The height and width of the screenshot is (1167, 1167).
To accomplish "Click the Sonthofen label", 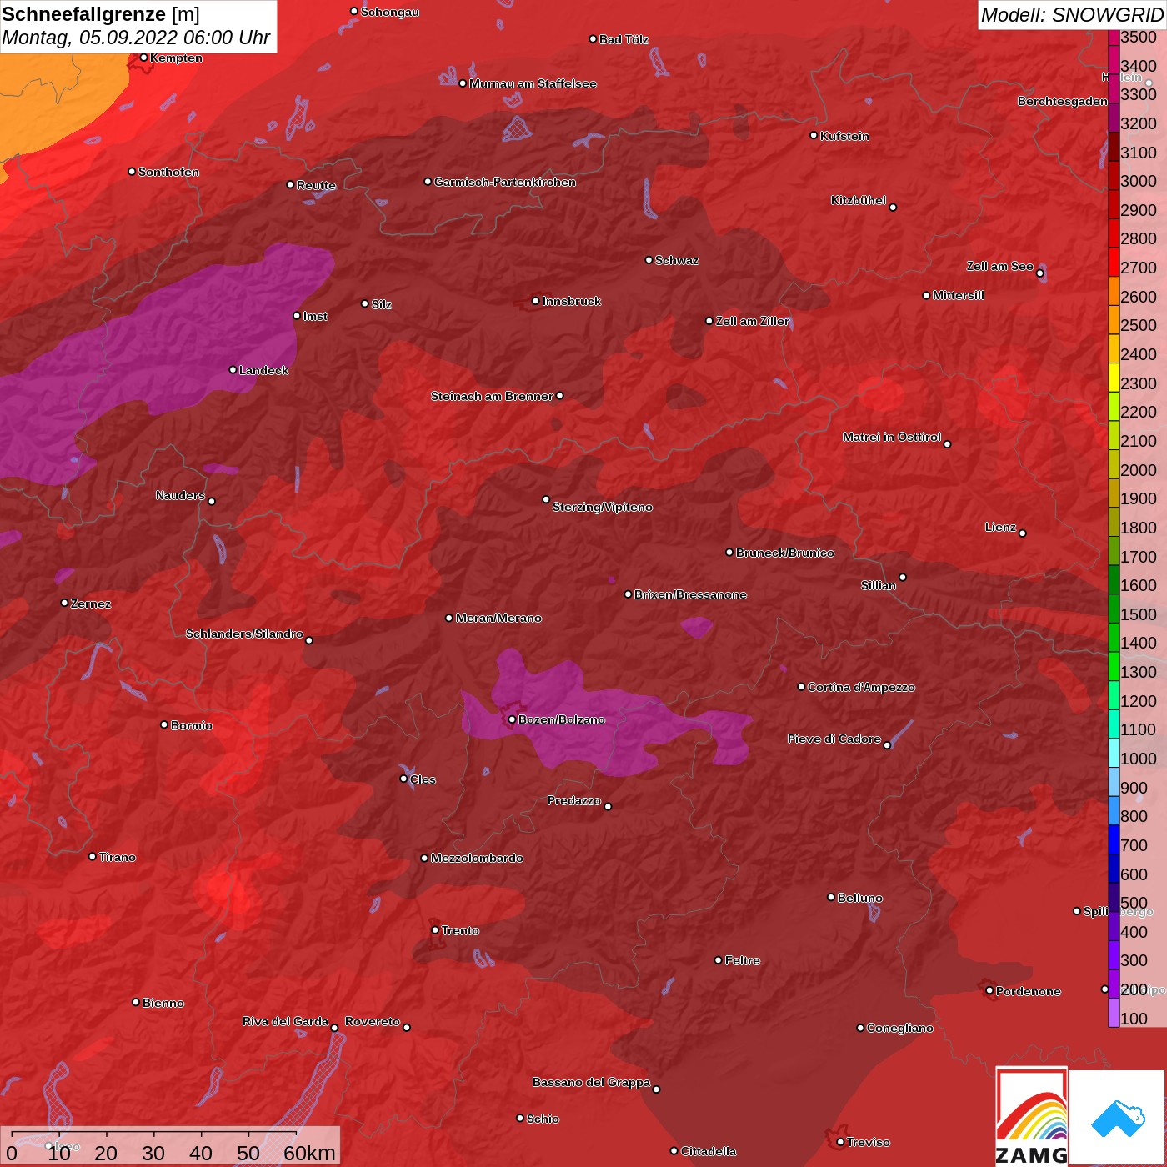I will pyautogui.click(x=168, y=172).
